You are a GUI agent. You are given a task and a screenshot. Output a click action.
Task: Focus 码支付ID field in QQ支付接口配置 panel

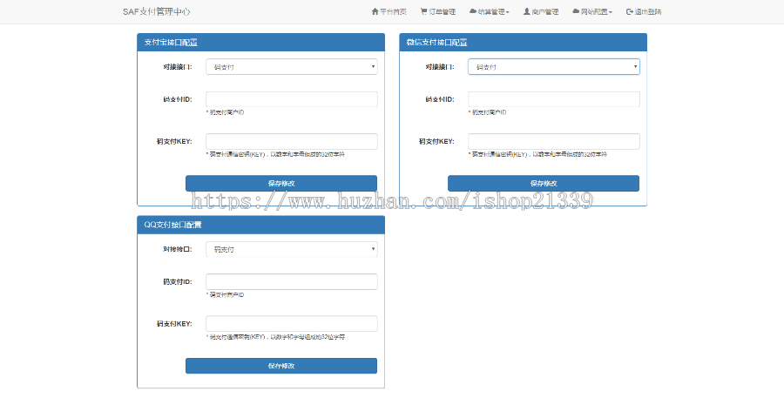(x=292, y=281)
